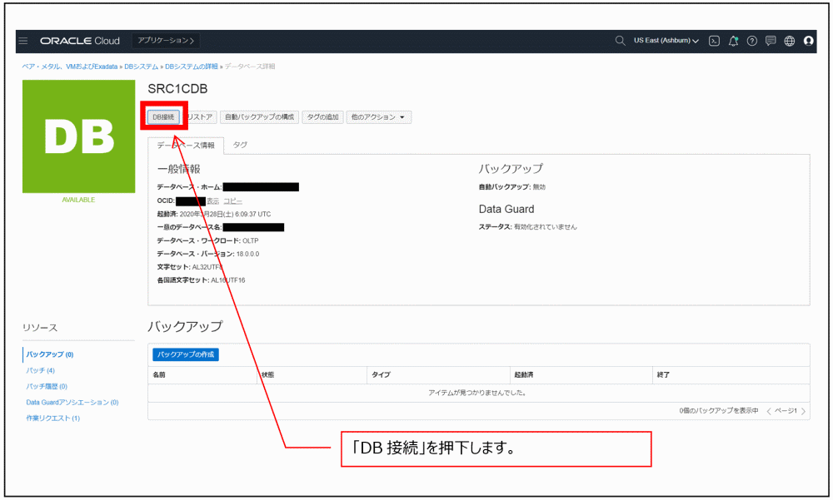Open the language globe icon

point(790,41)
